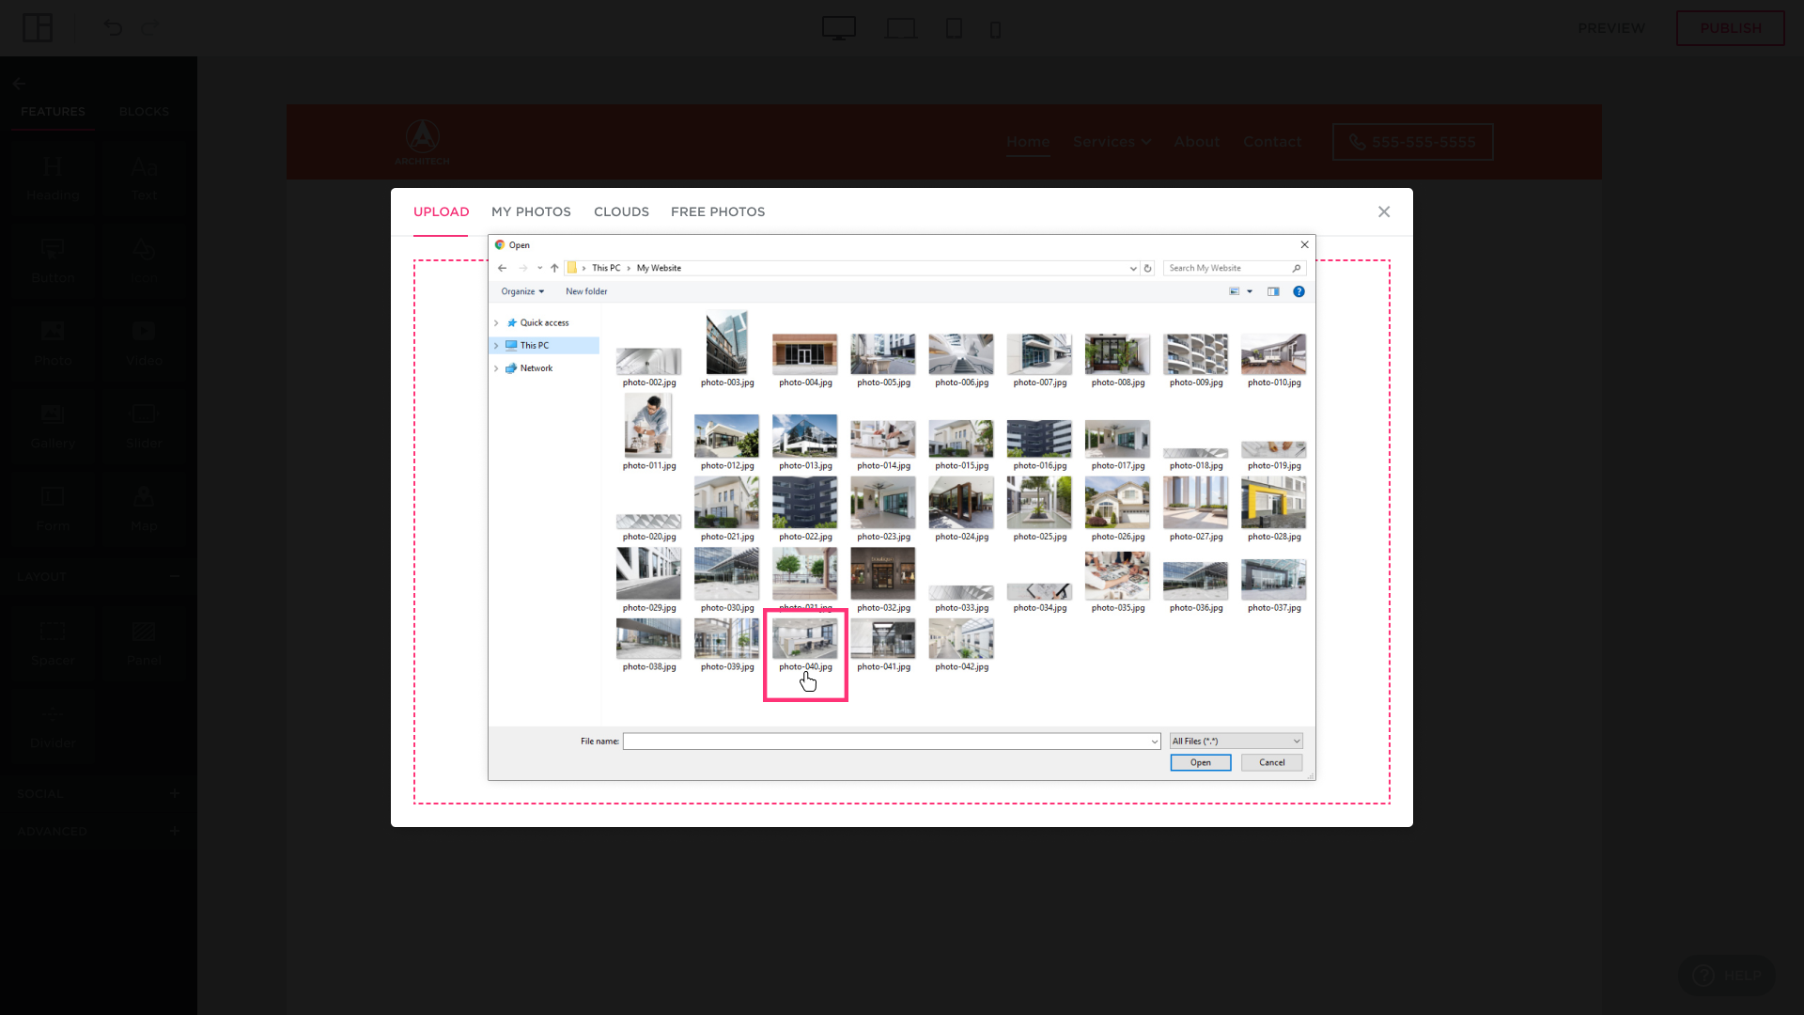Switch to the FREE PHOTOS tab
1804x1015 pixels.
pyautogui.click(x=718, y=211)
